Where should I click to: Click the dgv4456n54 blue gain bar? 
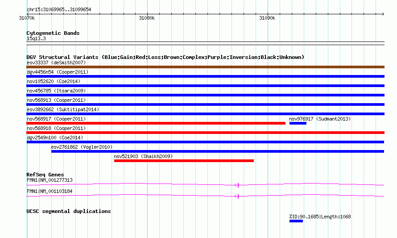(205, 76)
